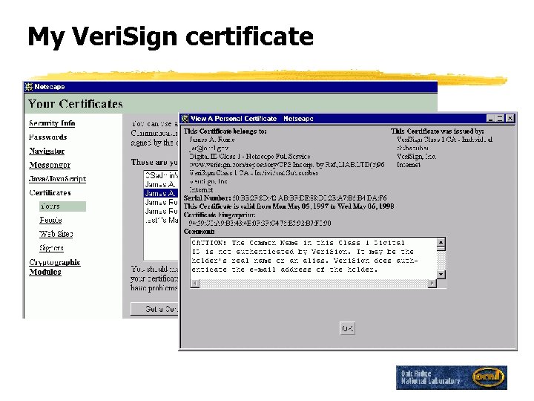Click the OK button in certificate dialog
The image size is (534, 401).
(347, 328)
